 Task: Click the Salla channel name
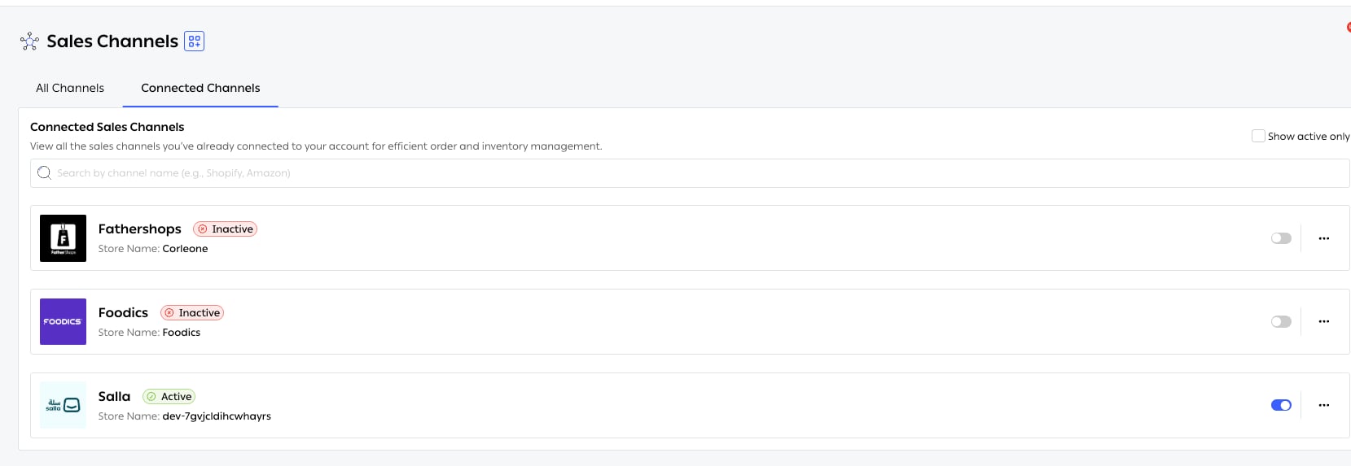pyautogui.click(x=114, y=397)
